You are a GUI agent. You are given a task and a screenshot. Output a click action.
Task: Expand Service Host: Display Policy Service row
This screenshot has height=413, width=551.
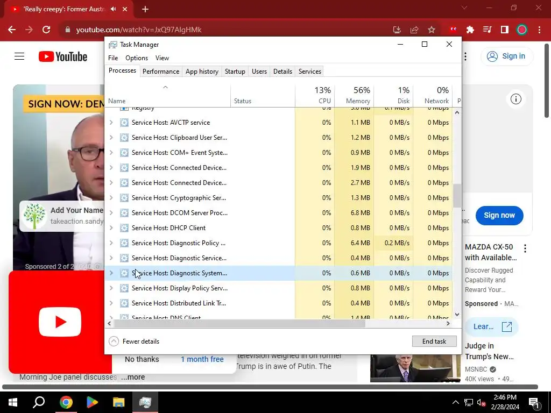[111, 288]
